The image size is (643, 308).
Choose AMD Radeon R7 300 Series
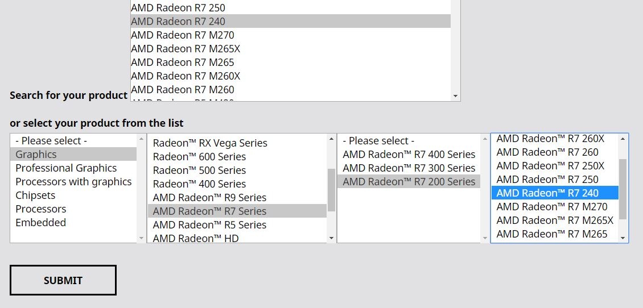[x=409, y=168]
